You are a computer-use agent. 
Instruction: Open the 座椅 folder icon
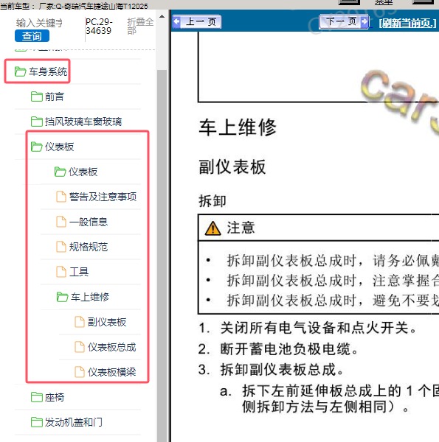pos(37,397)
